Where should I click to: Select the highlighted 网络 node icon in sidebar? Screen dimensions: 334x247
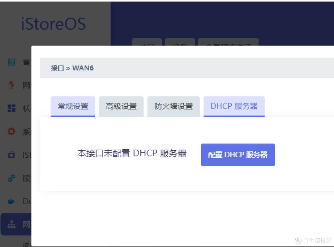click(x=11, y=225)
